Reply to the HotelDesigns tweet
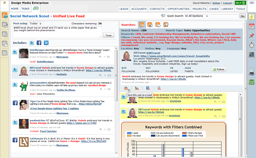256x158 pixels. 100,57
